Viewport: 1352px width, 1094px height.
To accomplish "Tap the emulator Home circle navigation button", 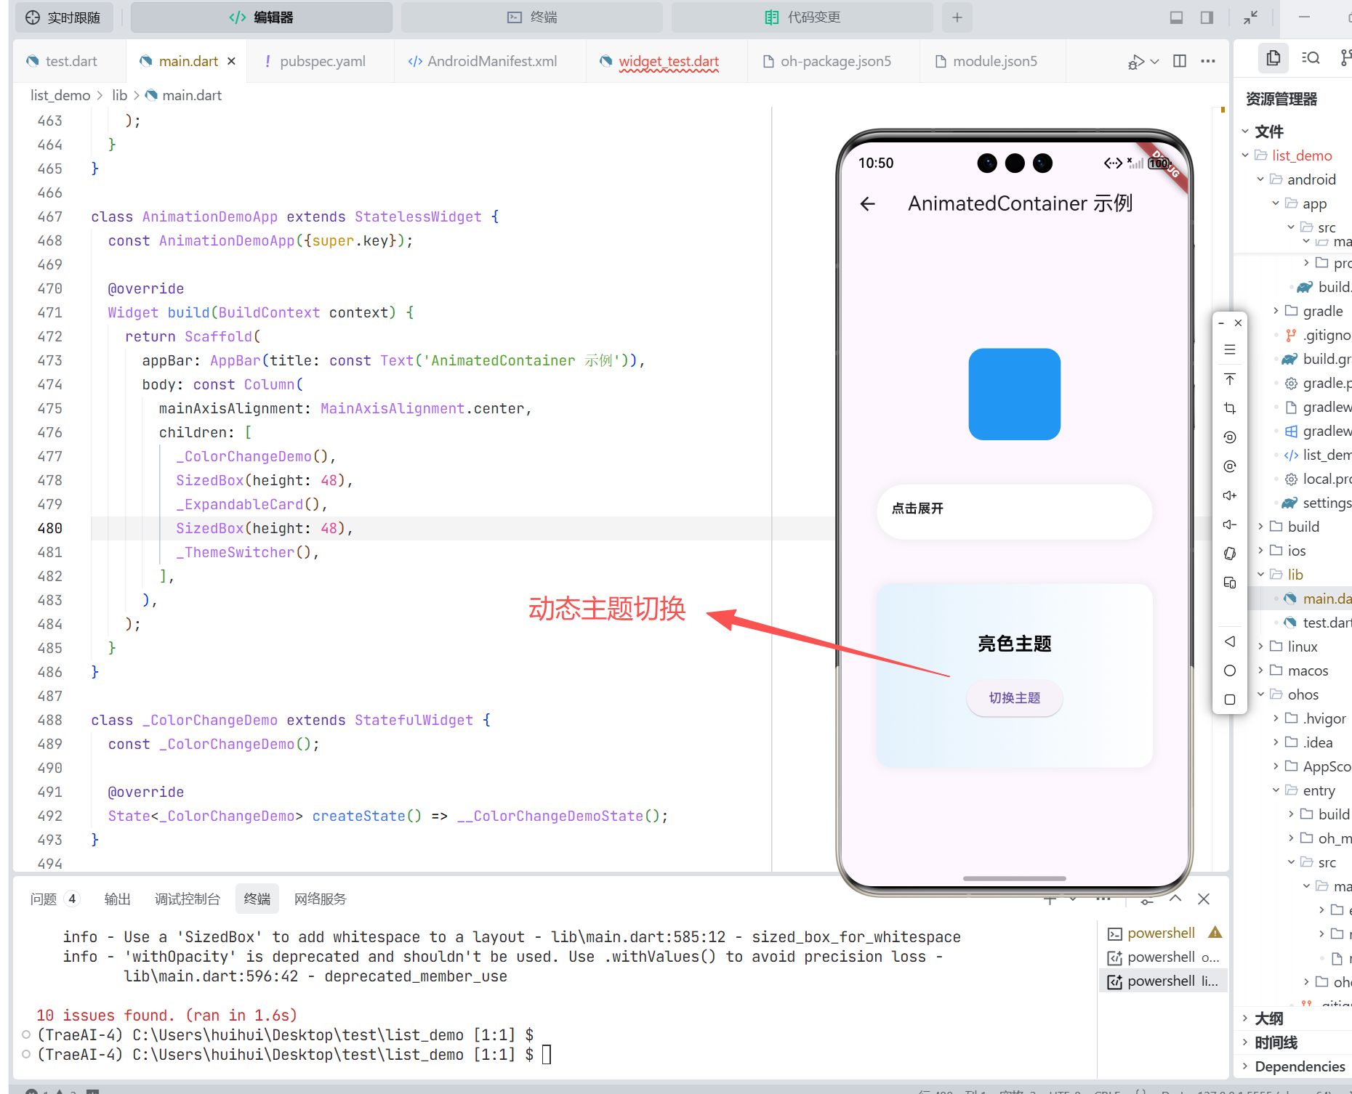I will point(1230,670).
